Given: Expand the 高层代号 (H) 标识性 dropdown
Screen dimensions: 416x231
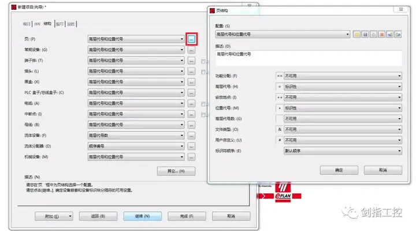Looking at the screenshot, I should click(x=343, y=87).
